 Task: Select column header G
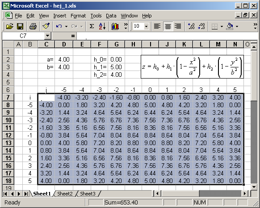(x=117, y=44)
